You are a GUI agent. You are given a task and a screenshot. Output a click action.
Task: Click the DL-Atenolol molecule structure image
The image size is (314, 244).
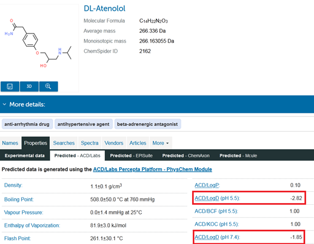38,43
